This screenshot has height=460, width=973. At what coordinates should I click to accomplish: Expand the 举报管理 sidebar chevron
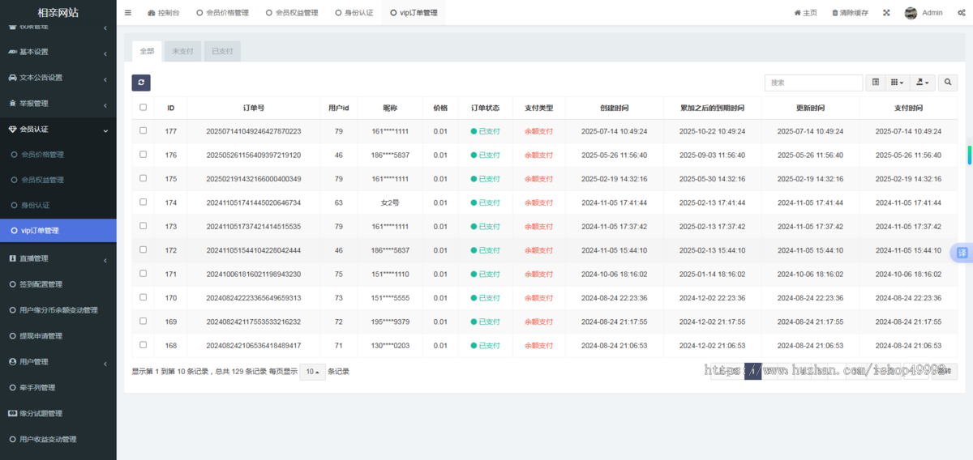coord(105,105)
